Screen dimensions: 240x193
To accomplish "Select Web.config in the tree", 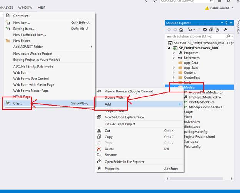I will pos(192,146).
